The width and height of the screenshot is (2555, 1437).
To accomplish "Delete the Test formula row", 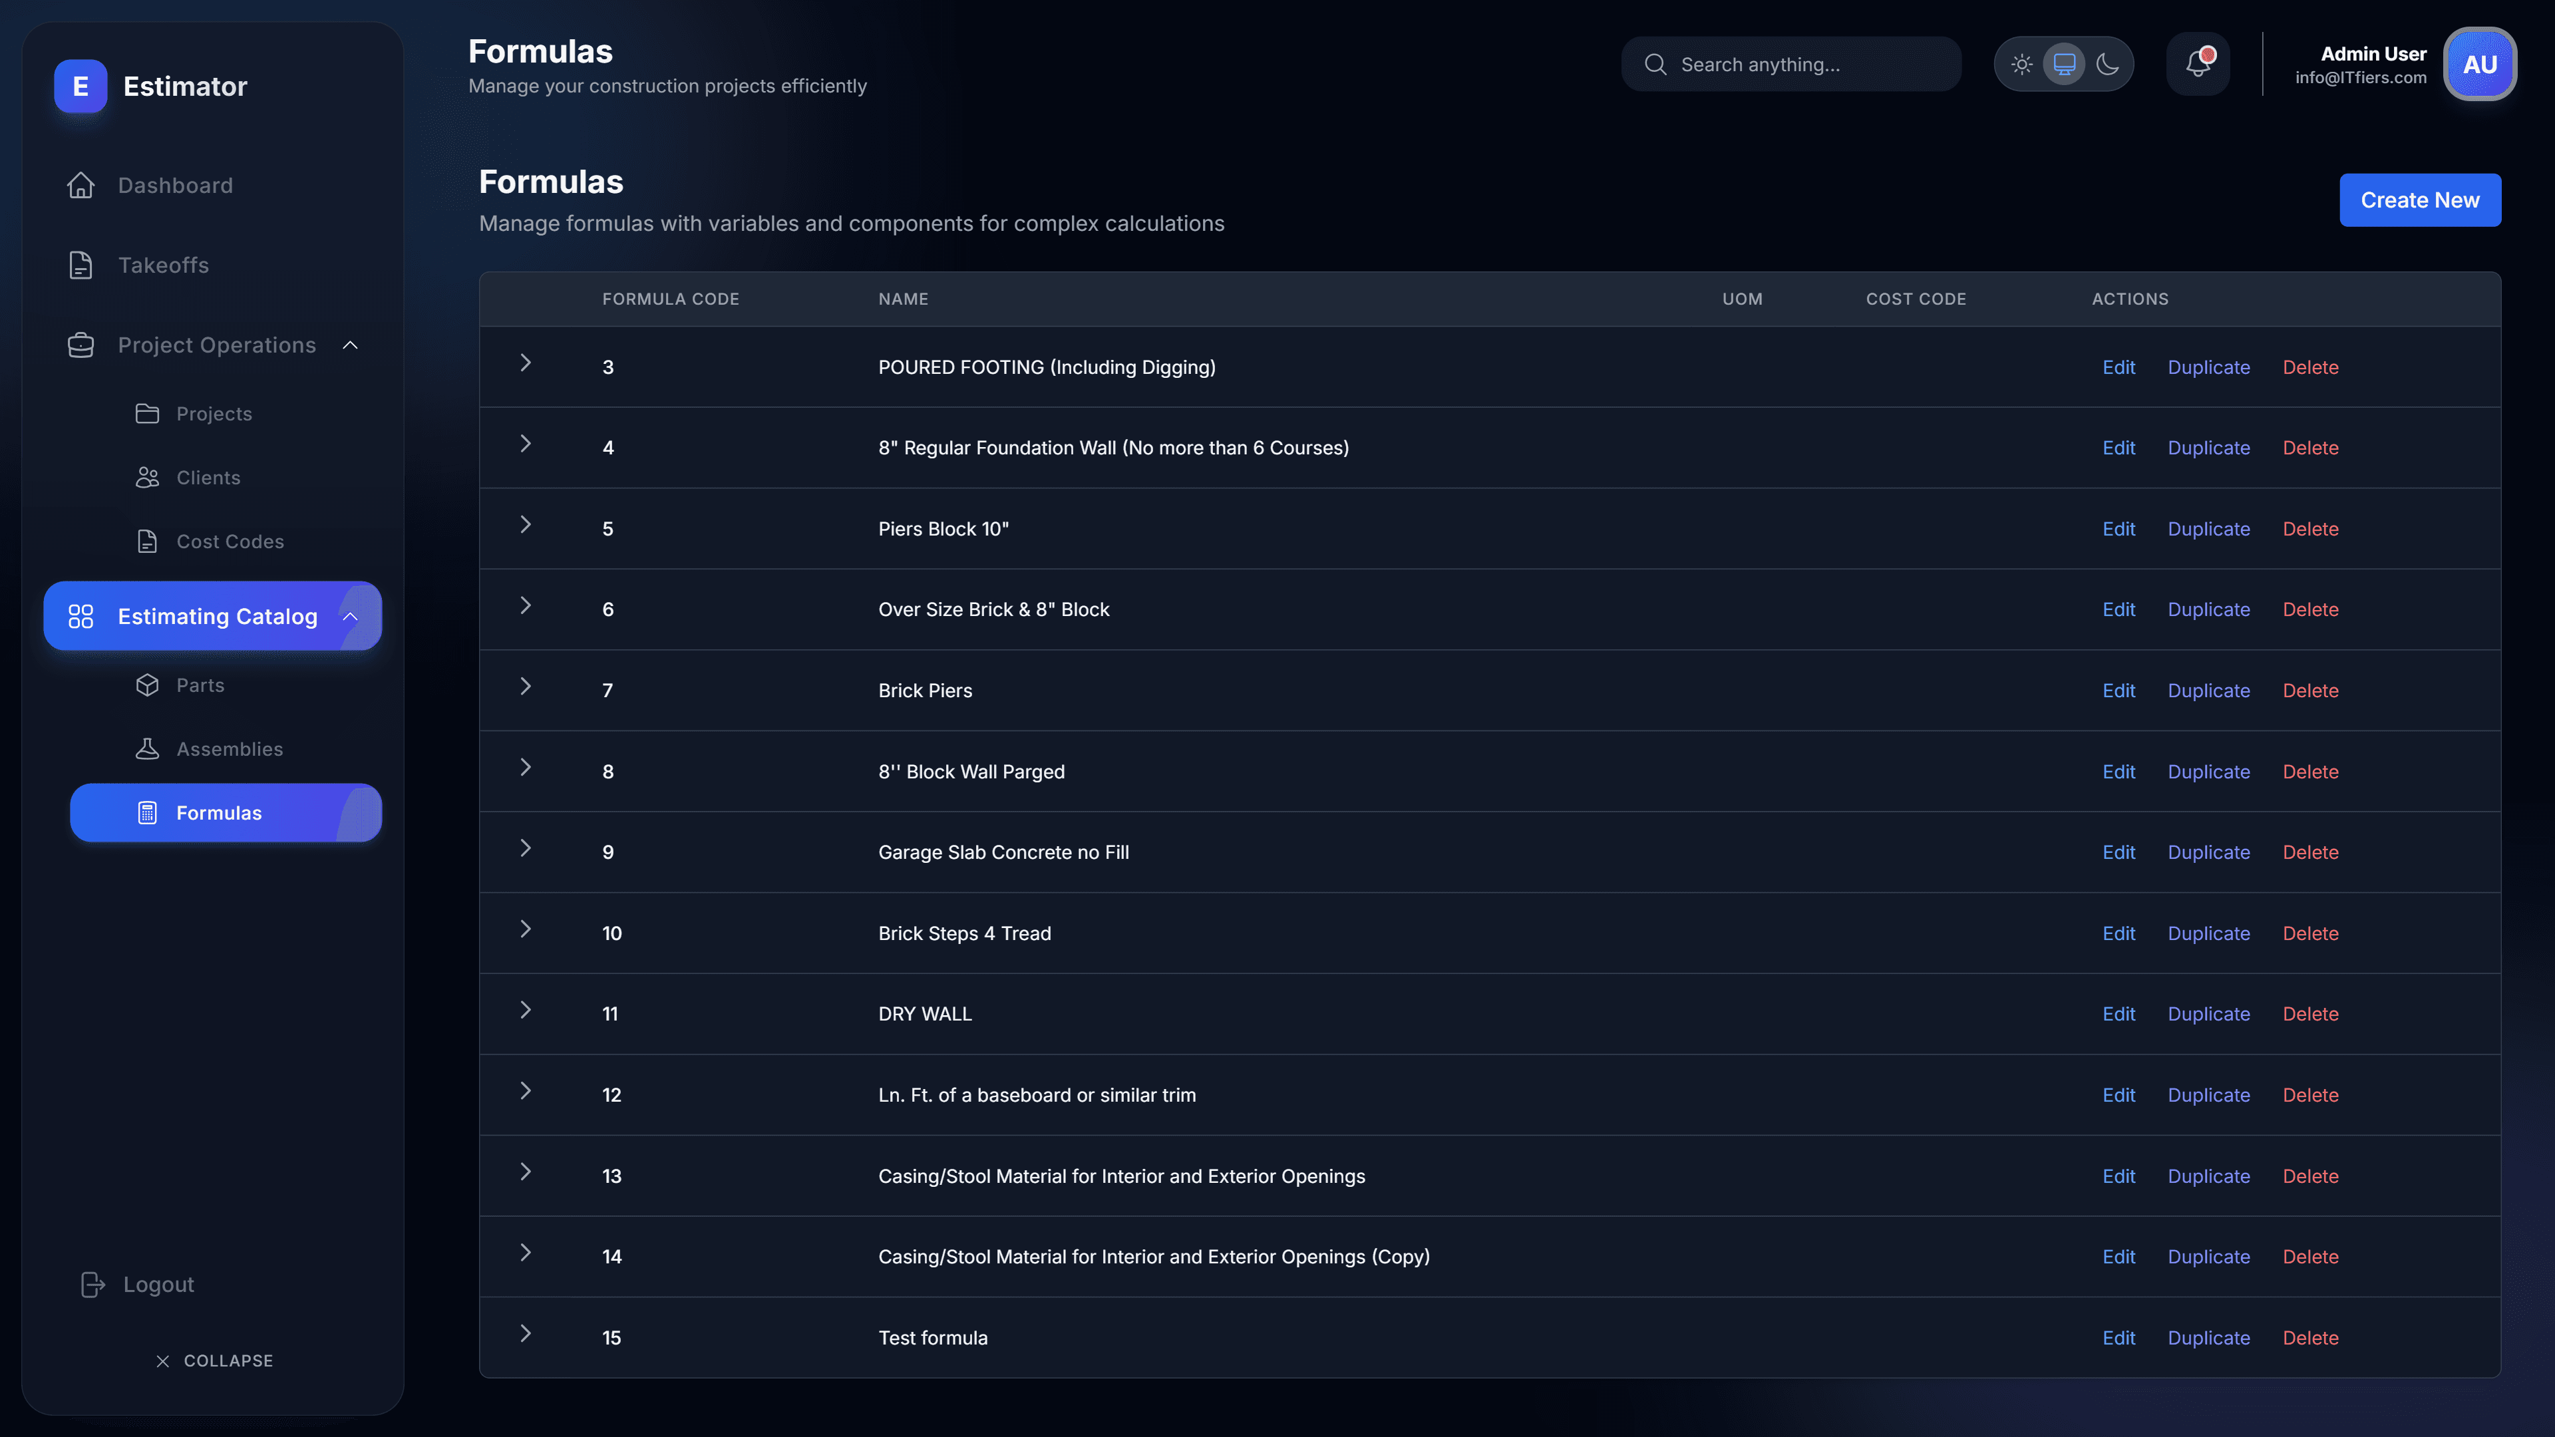I will pyautogui.click(x=2310, y=1338).
